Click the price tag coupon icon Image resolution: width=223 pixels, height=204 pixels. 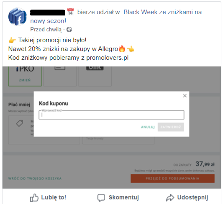20,123
